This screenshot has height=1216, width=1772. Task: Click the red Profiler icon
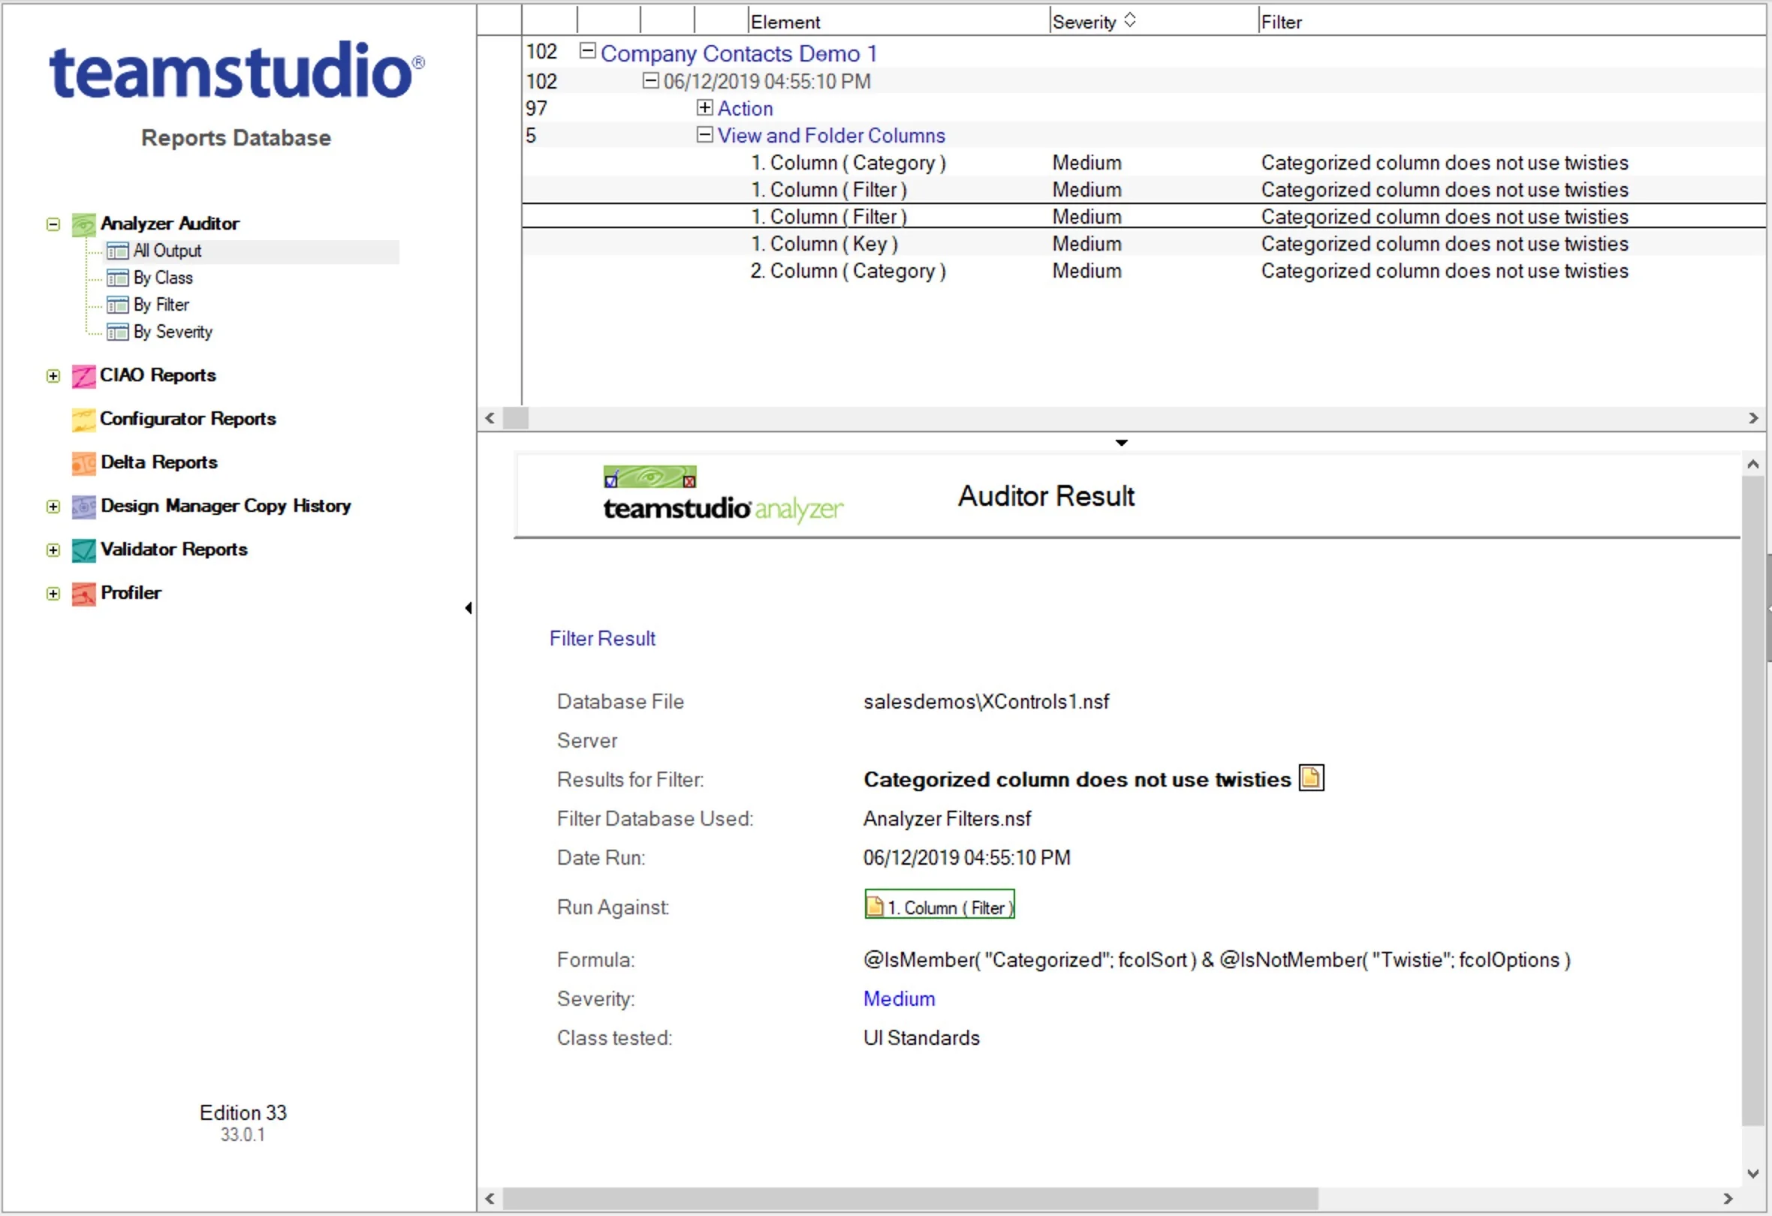(84, 593)
